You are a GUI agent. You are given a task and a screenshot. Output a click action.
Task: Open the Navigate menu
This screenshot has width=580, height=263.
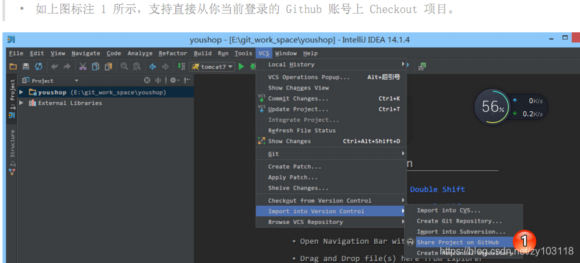click(86, 53)
